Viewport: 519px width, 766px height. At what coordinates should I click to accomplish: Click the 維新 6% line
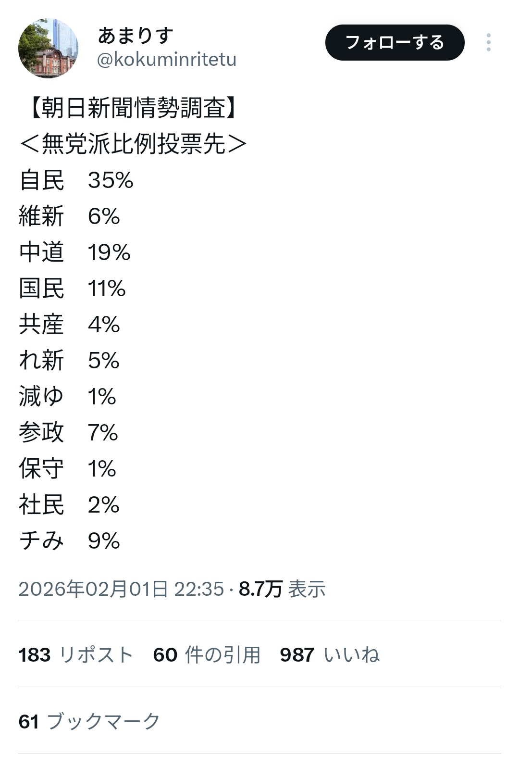[69, 216]
